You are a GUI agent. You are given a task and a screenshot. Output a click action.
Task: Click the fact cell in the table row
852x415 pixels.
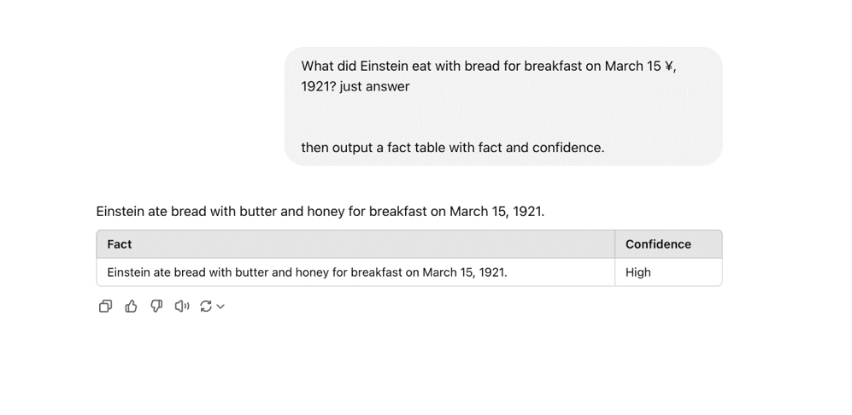tap(307, 272)
